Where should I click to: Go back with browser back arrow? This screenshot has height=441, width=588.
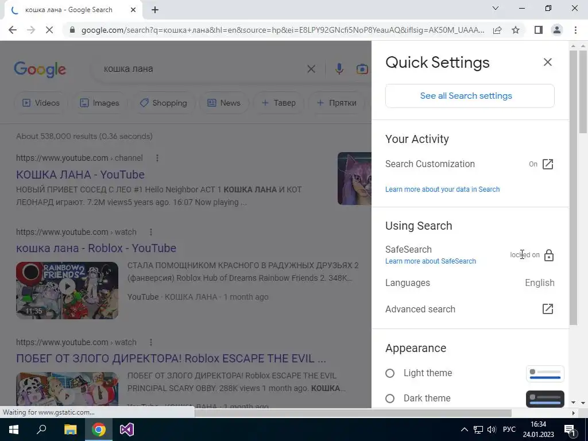pos(13,30)
